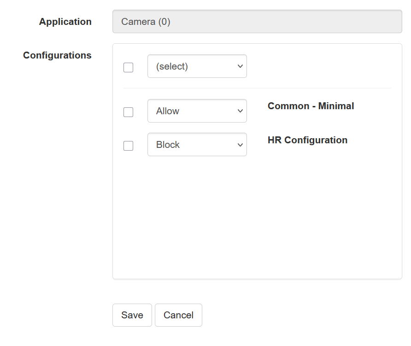This screenshot has height=346, width=411.
Task: Click the chevron arrow on the Allow dropdown
Action: coord(240,111)
